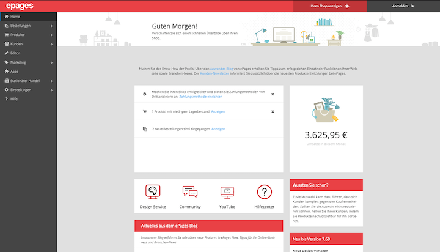Open Apps in the sidebar
Image resolution: width=440 pixels, height=252 pixels.
[14, 72]
